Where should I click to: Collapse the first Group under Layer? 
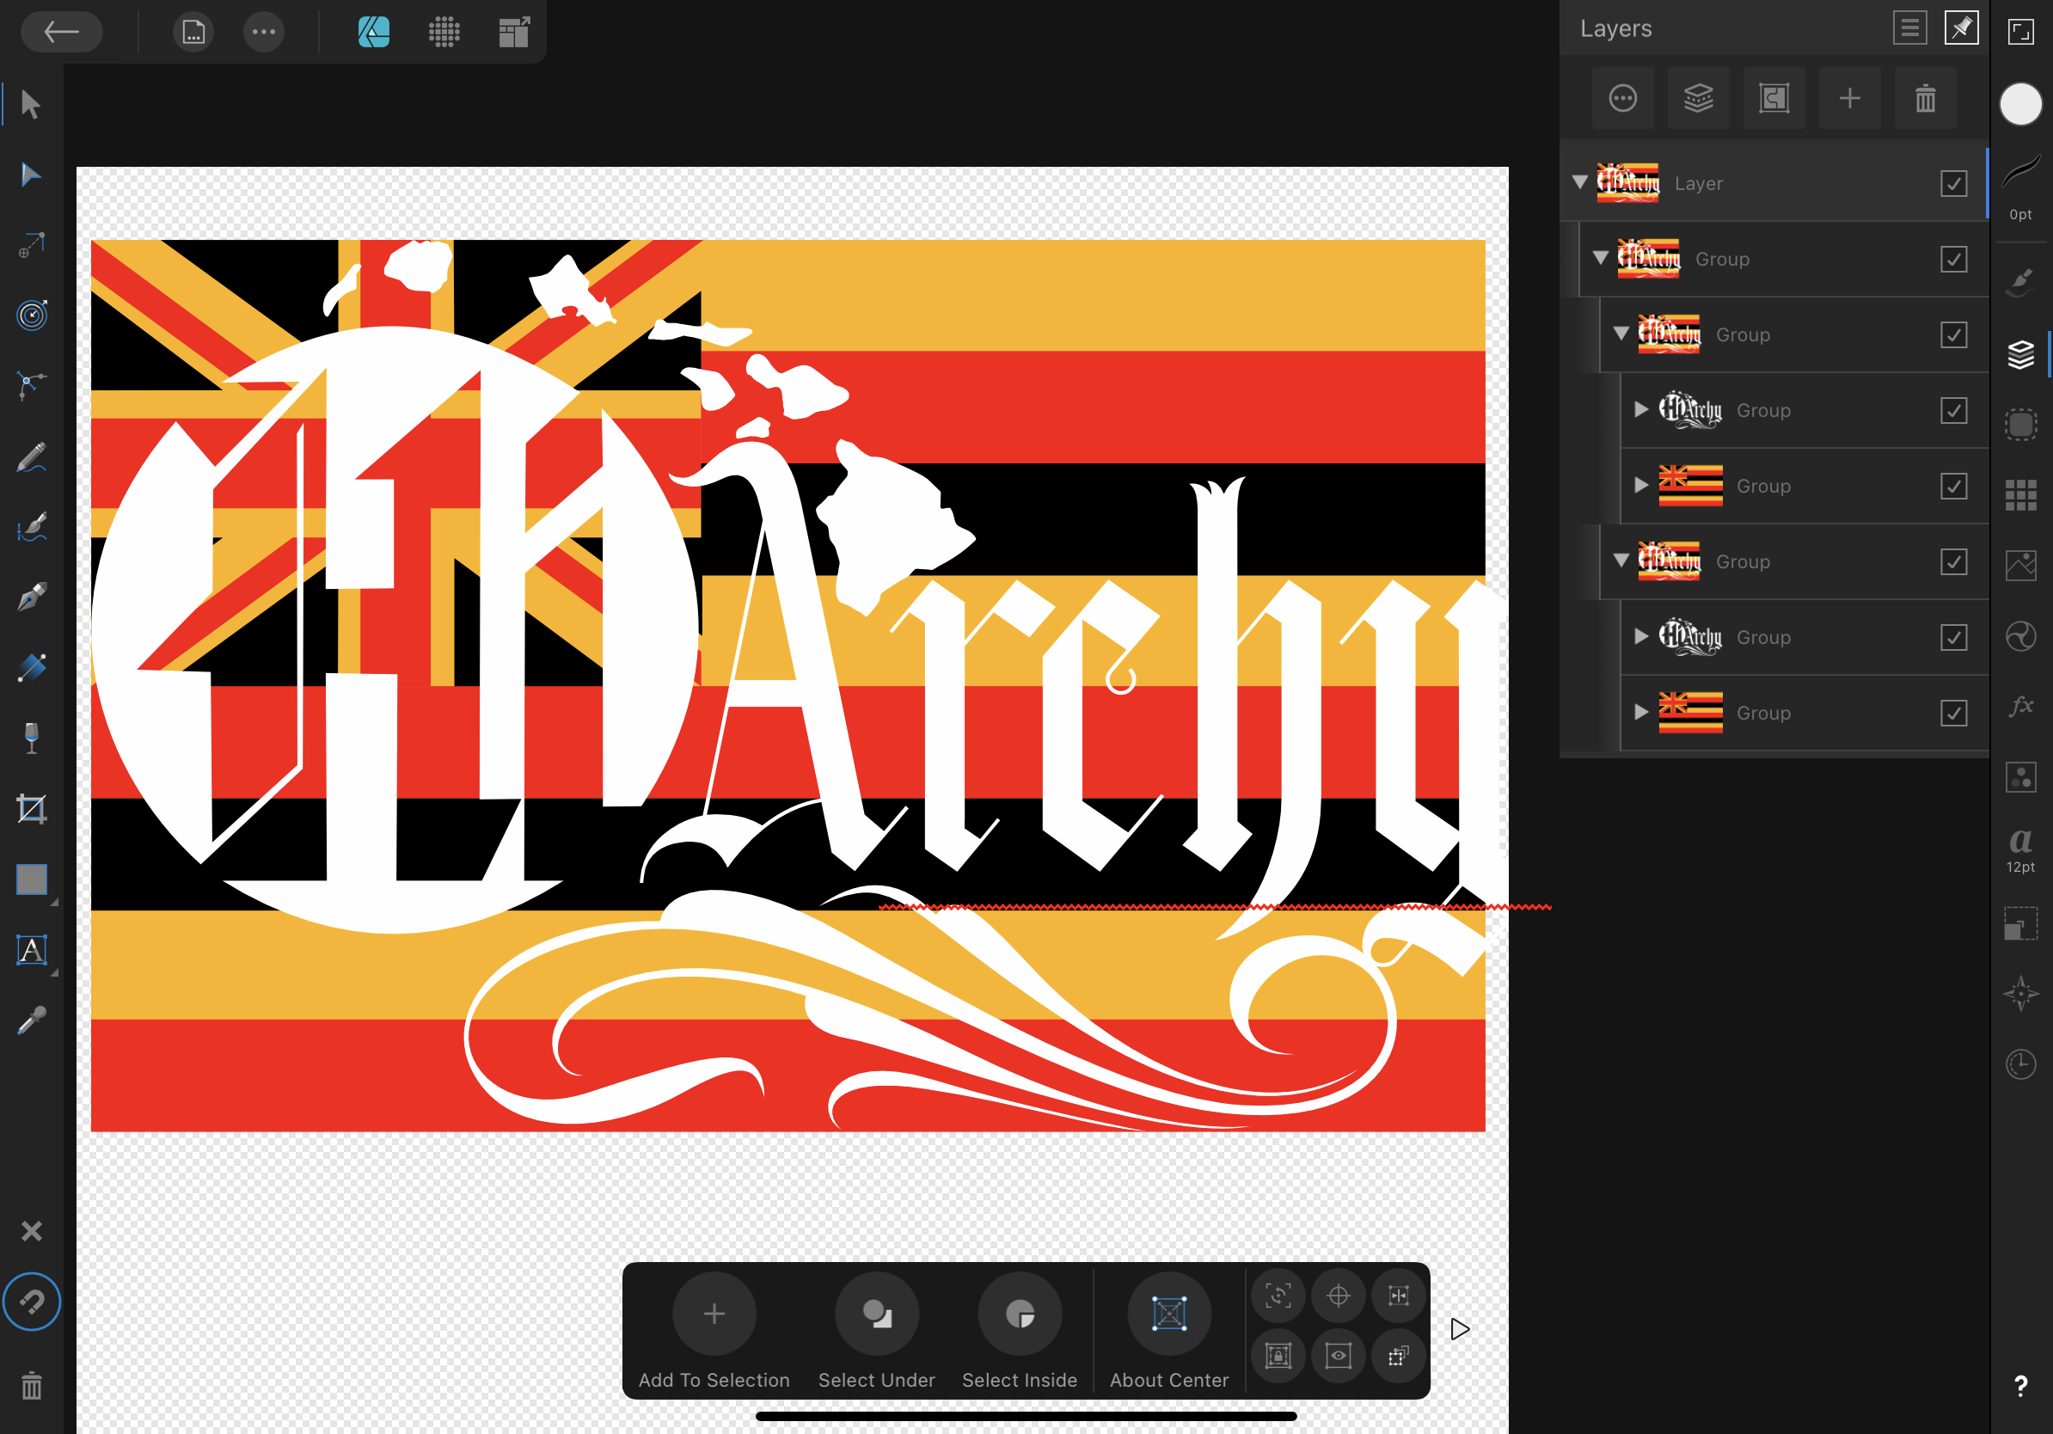1601,259
